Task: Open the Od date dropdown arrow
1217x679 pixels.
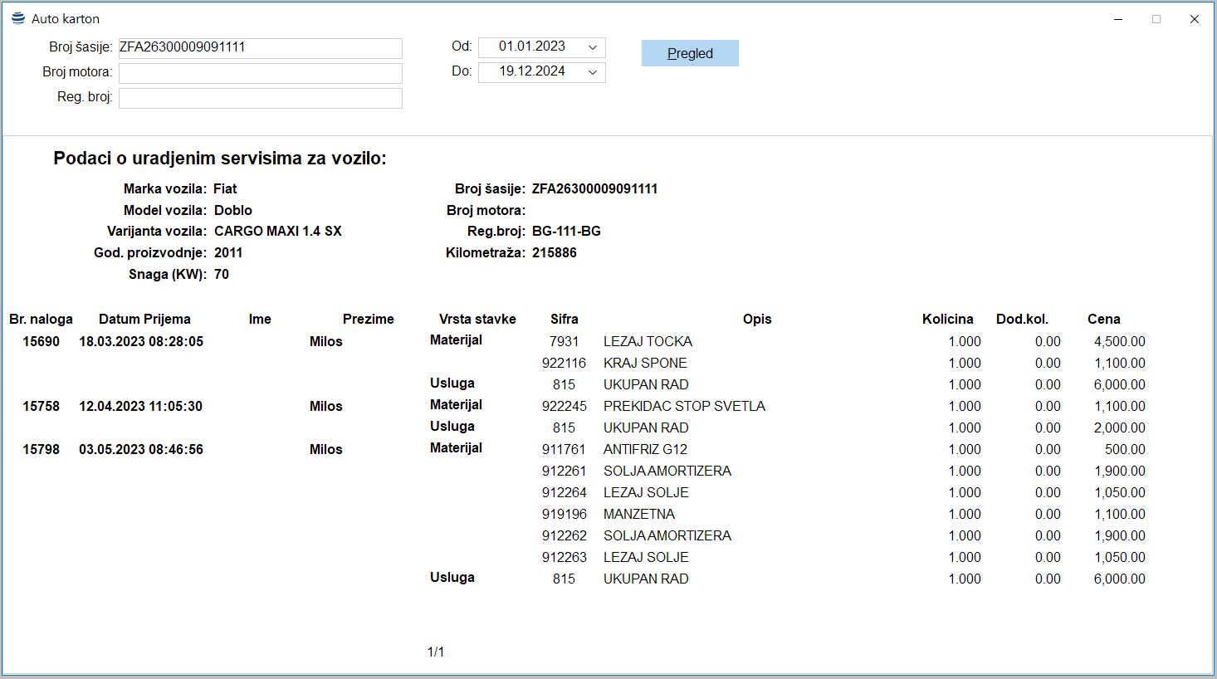Action: click(x=593, y=47)
